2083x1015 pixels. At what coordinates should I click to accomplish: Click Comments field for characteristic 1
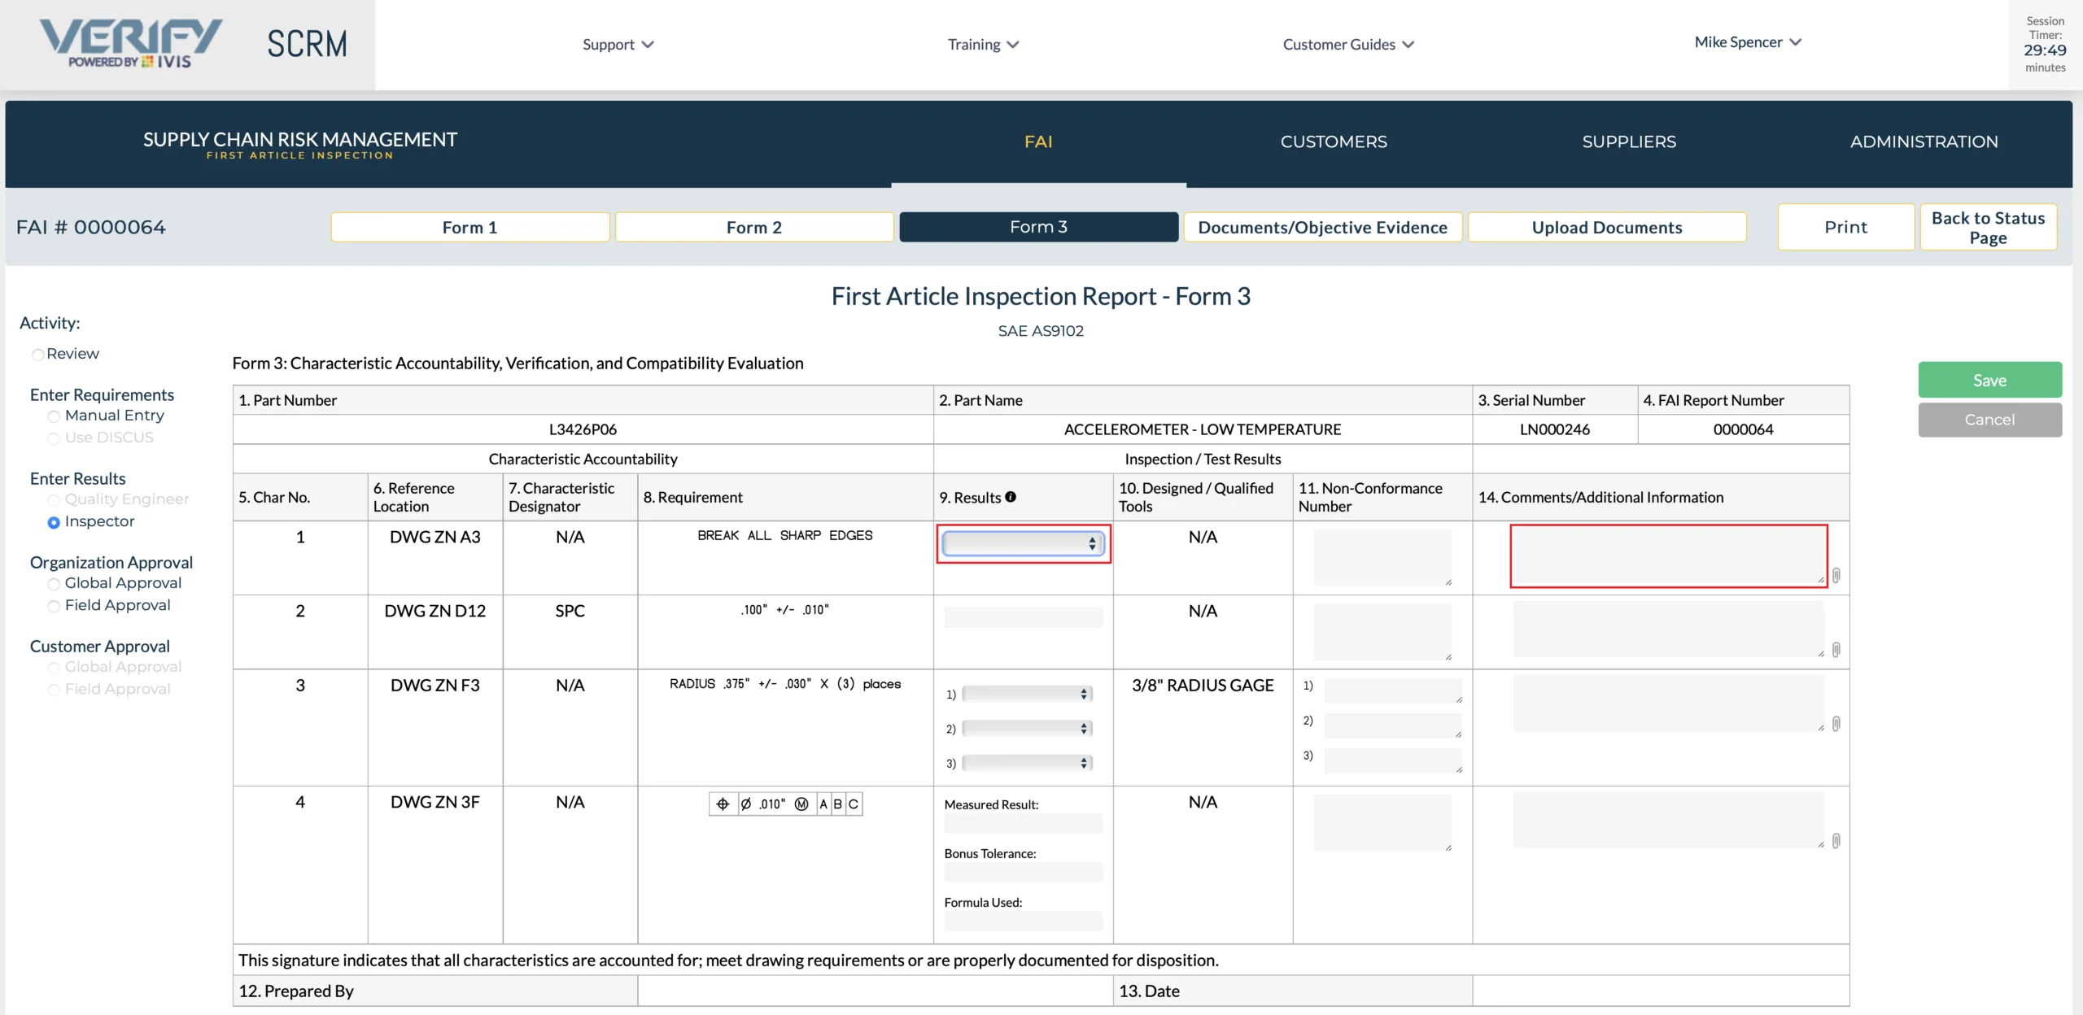point(1668,555)
